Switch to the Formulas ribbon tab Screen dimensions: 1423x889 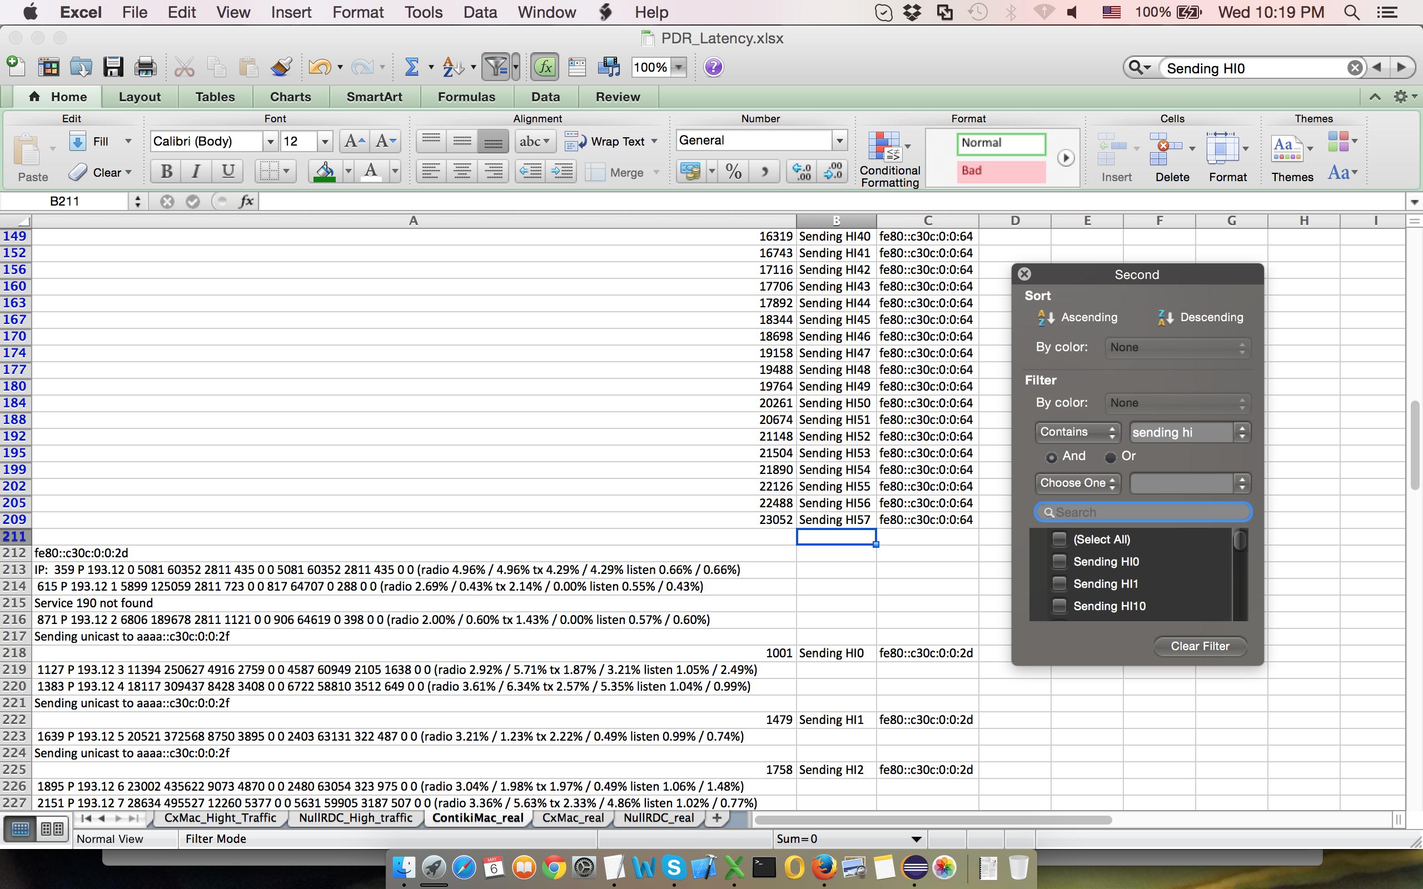466,97
